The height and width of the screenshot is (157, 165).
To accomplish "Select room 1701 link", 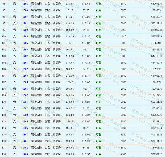I will point(25,23).
